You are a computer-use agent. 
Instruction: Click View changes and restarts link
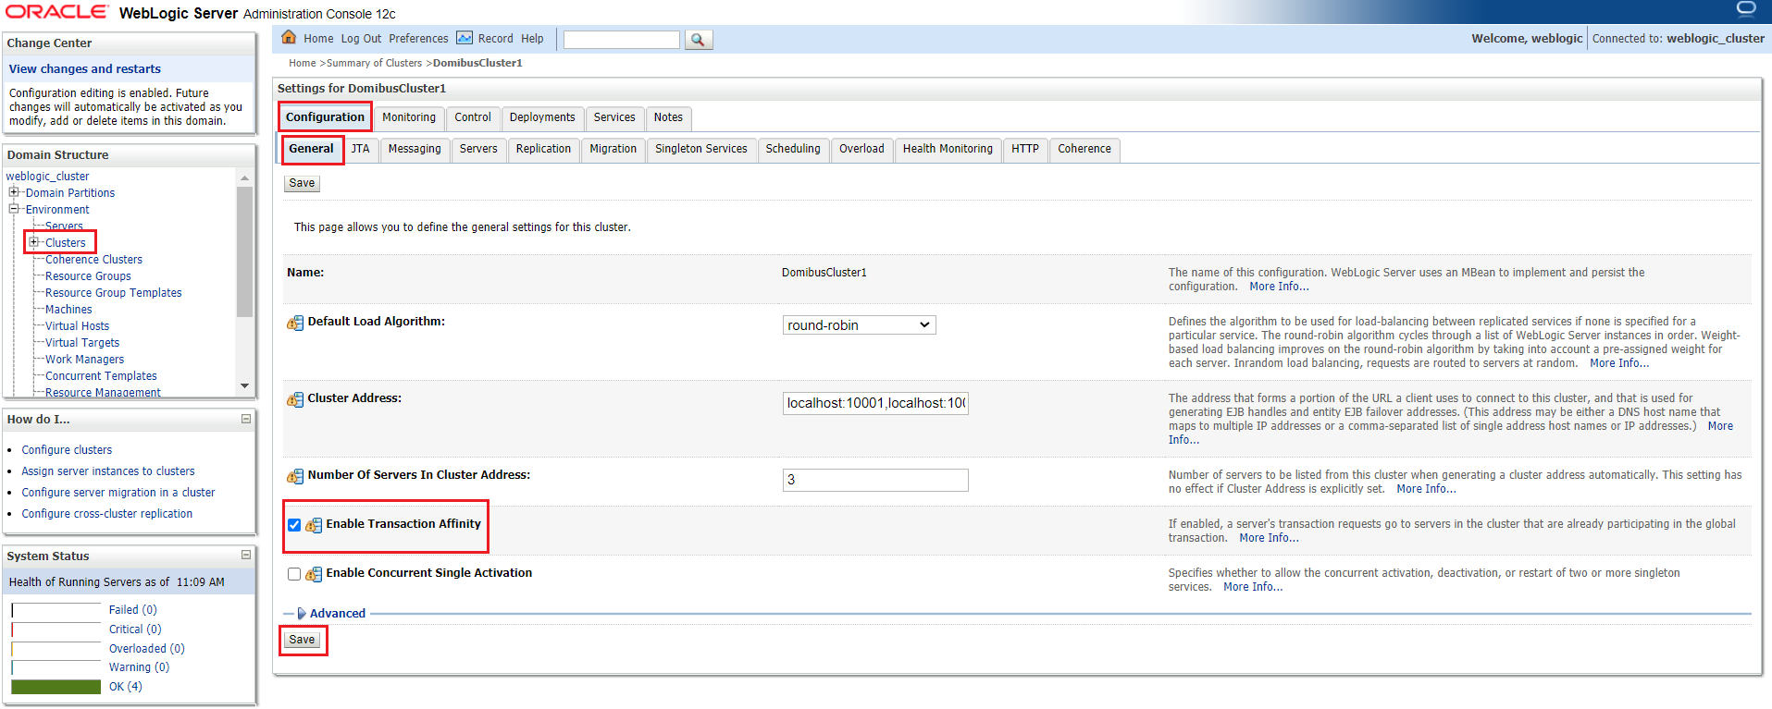(x=85, y=68)
